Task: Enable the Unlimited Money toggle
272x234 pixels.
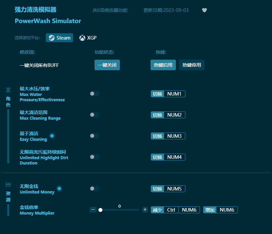Action: tap(95, 189)
